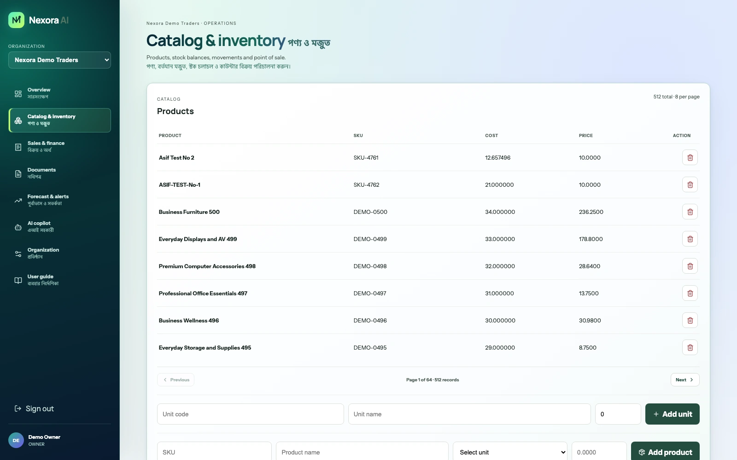Focus the Unit name input field
Screen dimensions: 737x460
click(469, 414)
